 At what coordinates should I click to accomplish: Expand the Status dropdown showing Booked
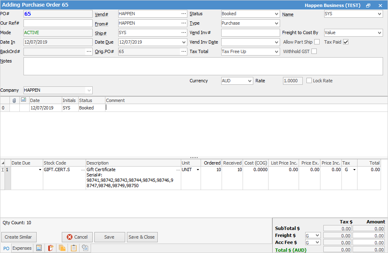(276, 14)
